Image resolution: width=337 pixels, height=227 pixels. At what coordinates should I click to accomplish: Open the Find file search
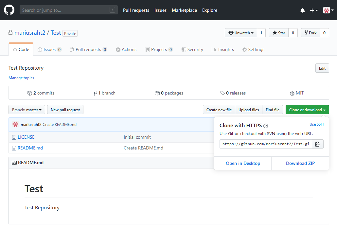(x=273, y=110)
